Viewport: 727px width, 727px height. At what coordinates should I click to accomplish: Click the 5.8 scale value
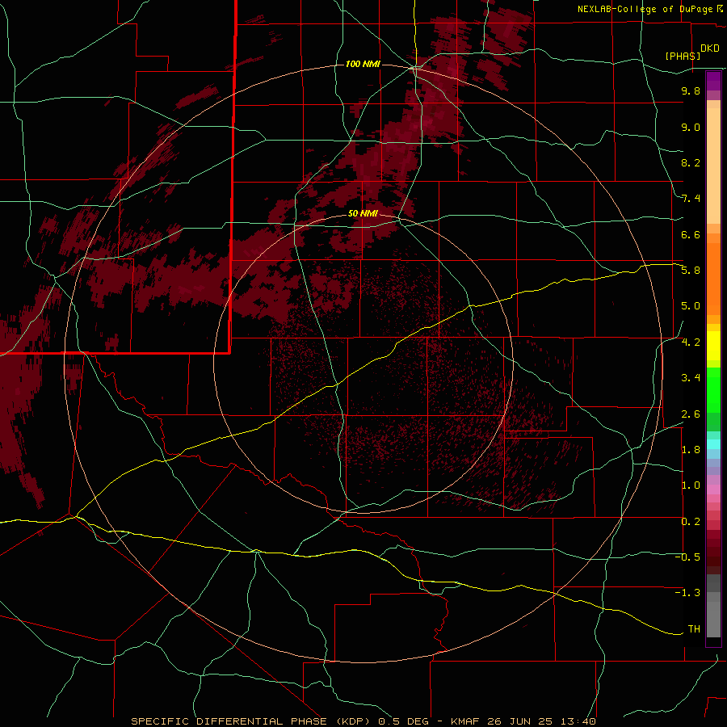coord(691,270)
